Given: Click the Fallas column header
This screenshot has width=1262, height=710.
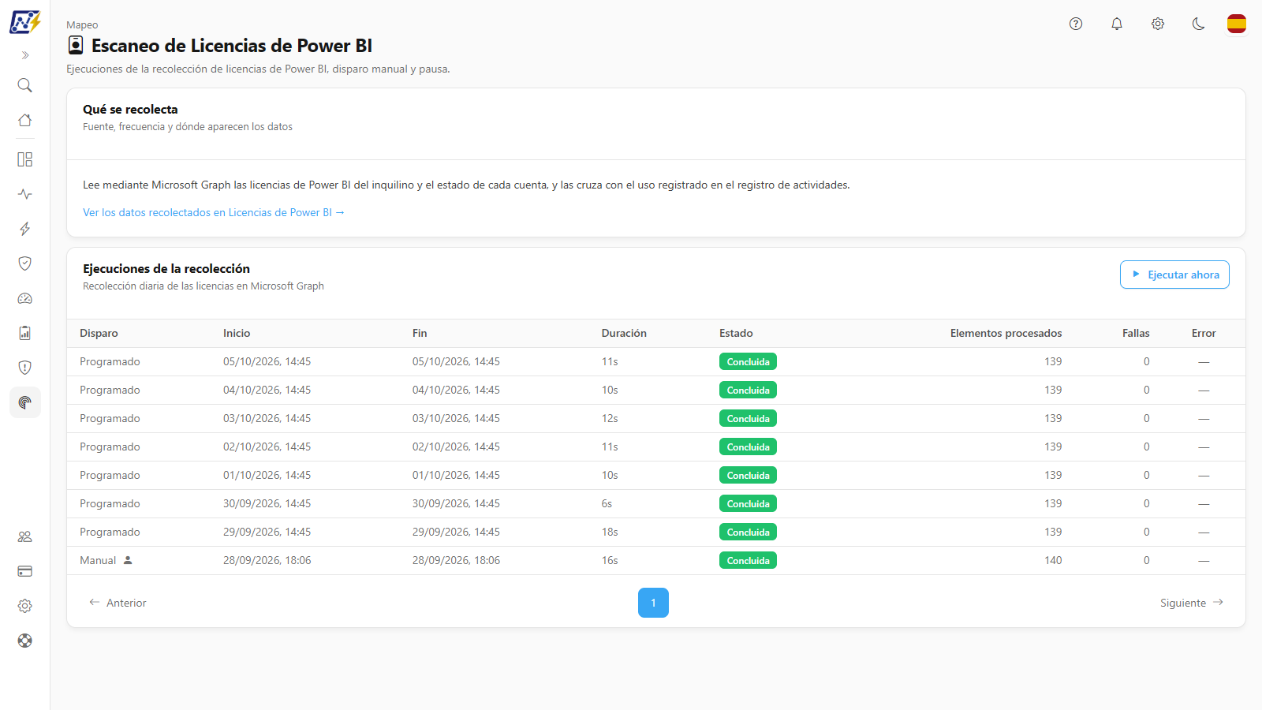Looking at the screenshot, I should (x=1136, y=333).
